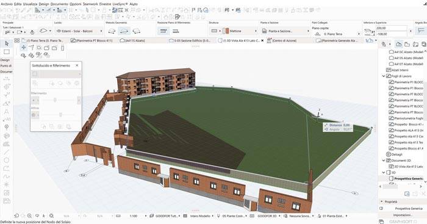The image size is (427, 224).
Task: Open the Design menu
Action: pos(44,4)
